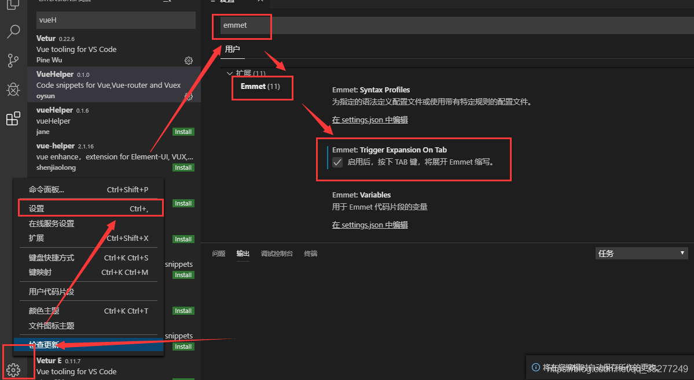Select the vue-helper 2.1.16 extension entry
Image resolution: width=694 pixels, height=380 pixels.
click(x=114, y=157)
